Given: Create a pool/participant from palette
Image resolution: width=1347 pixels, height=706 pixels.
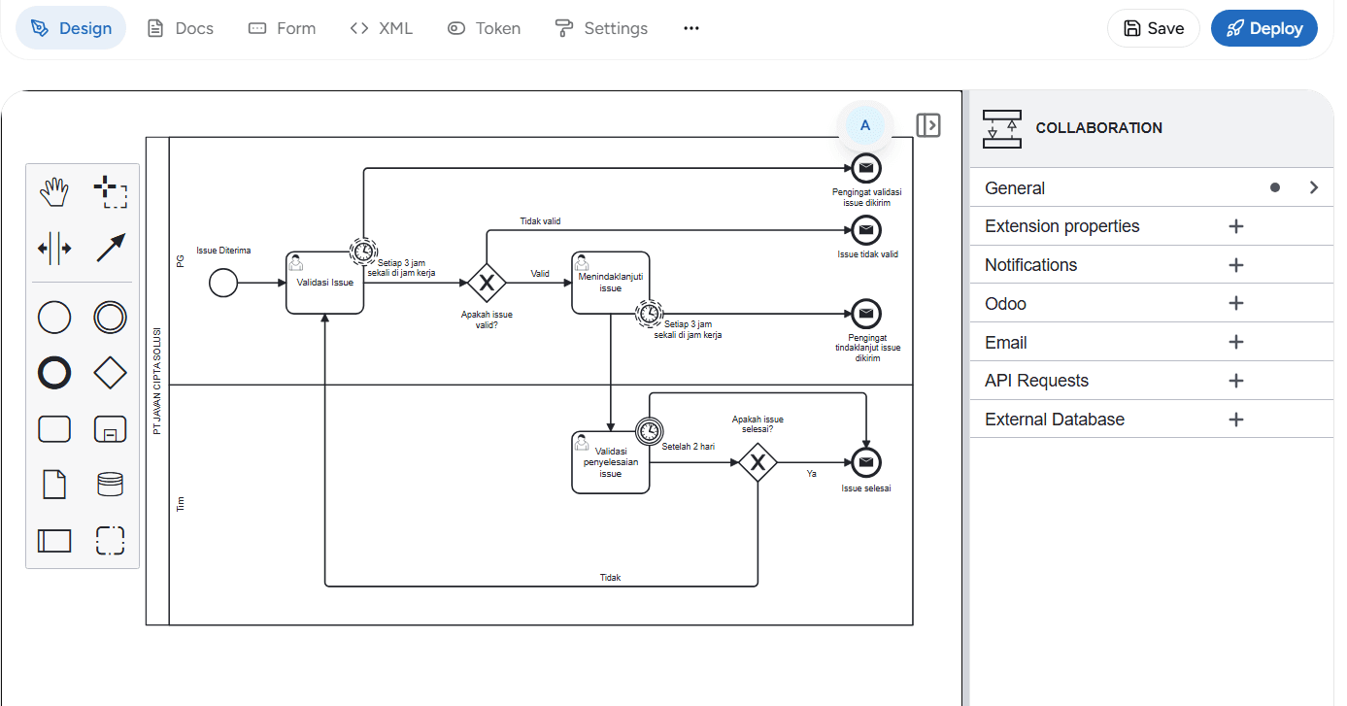Looking at the screenshot, I should [x=54, y=540].
